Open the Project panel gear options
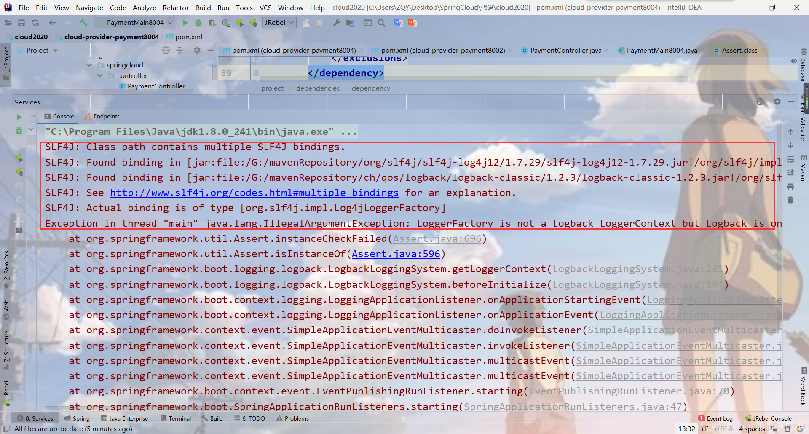The image size is (809, 434). (x=197, y=50)
